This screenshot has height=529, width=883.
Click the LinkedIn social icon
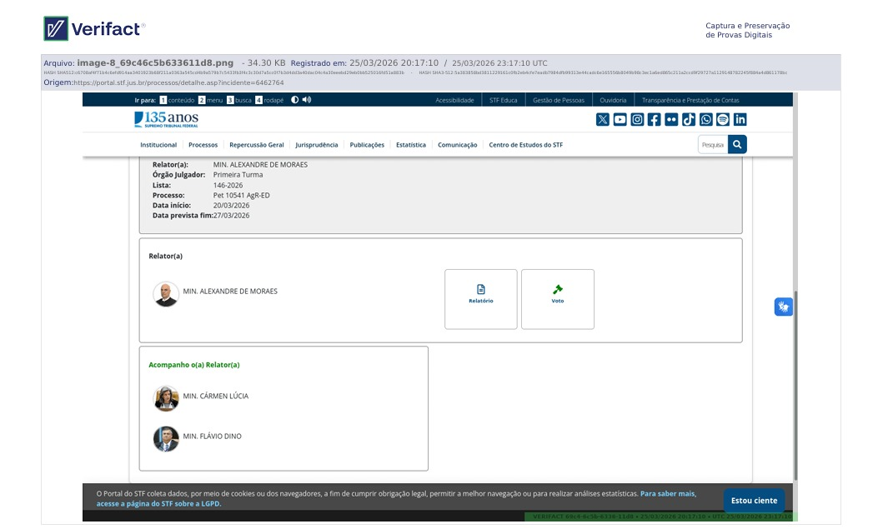(740, 119)
